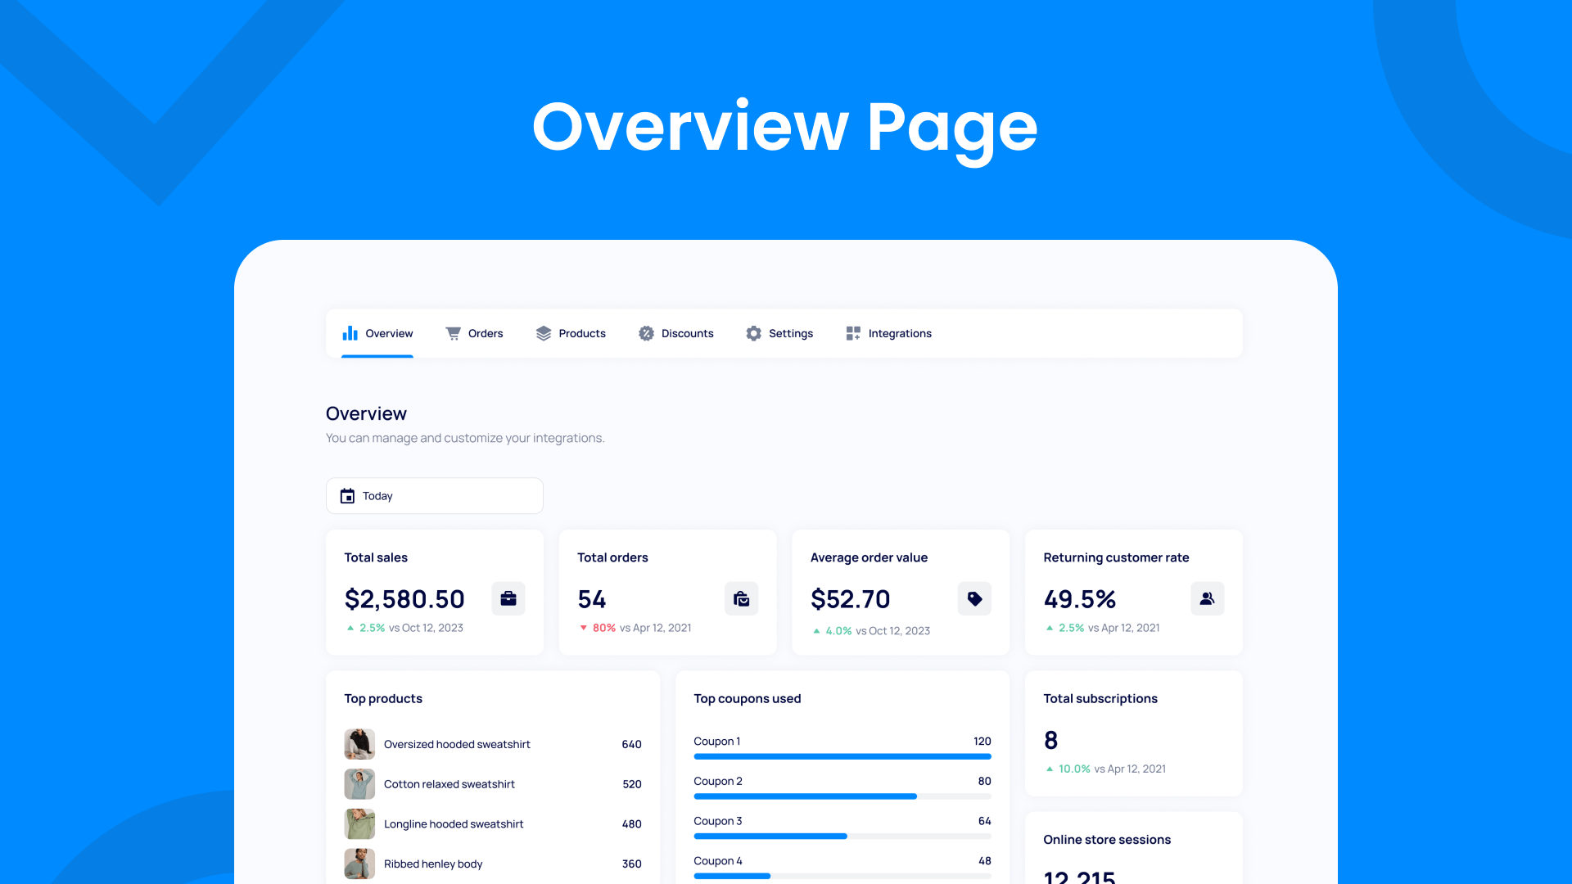Open the Integrations tab
Screen dimensions: 1572x884
tap(899, 333)
